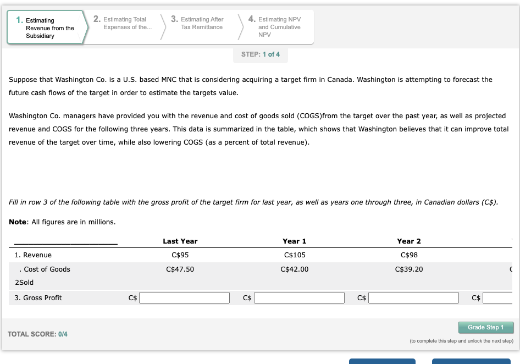Select the Year 1 revenue value C$105

click(295, 255)
